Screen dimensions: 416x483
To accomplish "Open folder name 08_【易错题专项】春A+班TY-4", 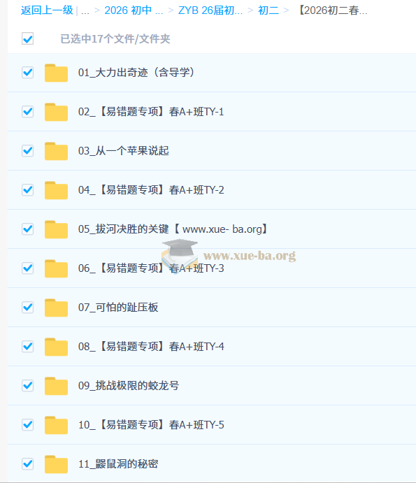I will (151, 347).
